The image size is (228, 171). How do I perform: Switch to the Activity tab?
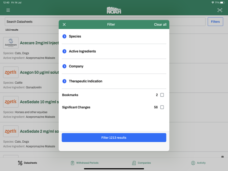click(x=198, y=163)
